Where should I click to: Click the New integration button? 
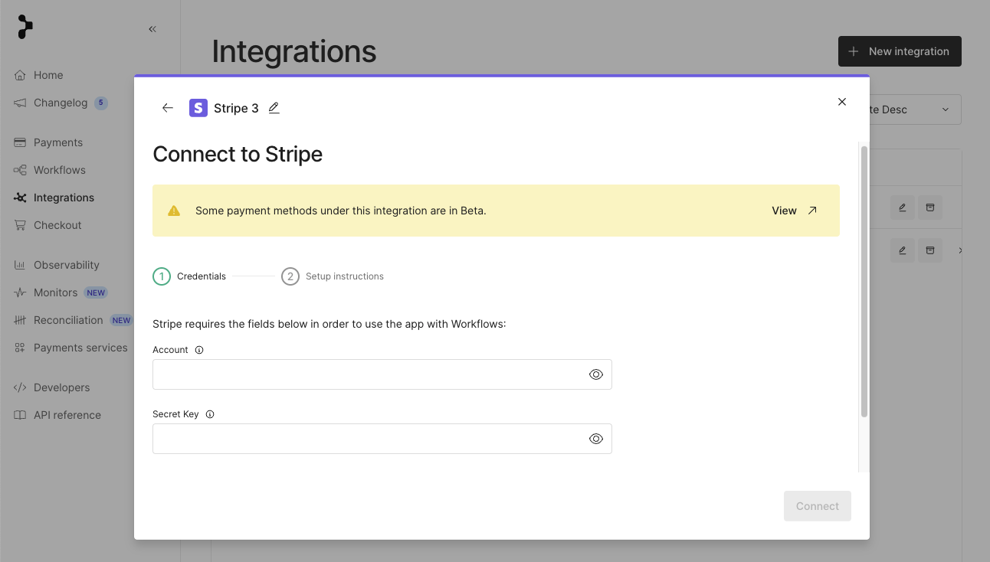900,51
